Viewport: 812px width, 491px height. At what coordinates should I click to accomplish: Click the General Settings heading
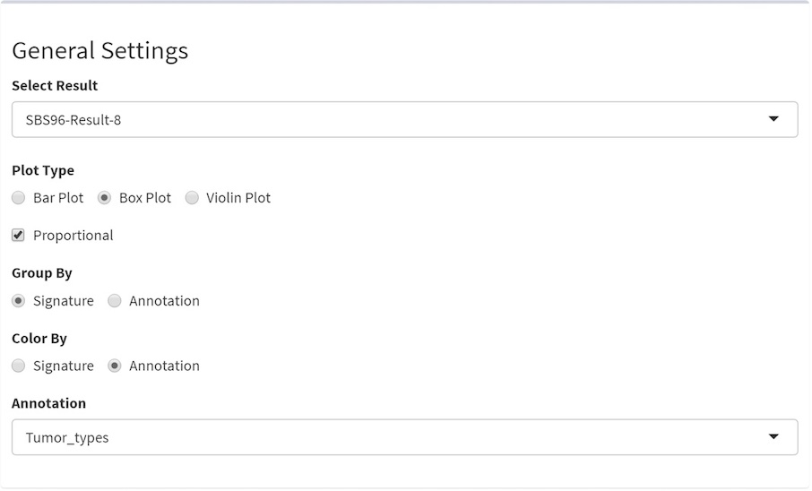[x=99, y=50]
